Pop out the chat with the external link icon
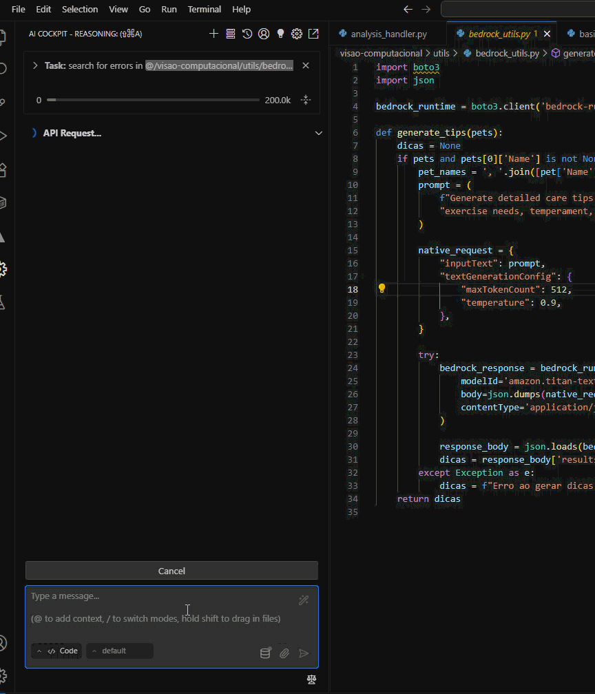This screenshot has height=694, width=595. coord(313,33)
